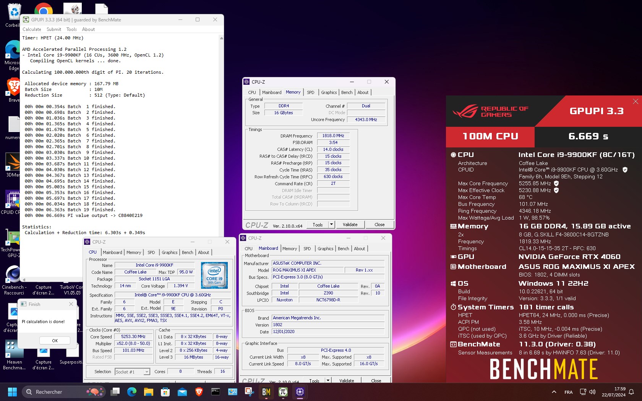642x401 pixels.
Task: Switch to CPU-Z via taskbar chip icon
Action: click(x=300, y=392)
